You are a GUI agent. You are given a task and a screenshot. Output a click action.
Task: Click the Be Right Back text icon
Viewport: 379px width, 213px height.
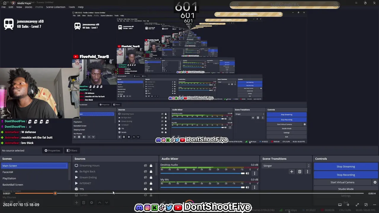point(76,171)
